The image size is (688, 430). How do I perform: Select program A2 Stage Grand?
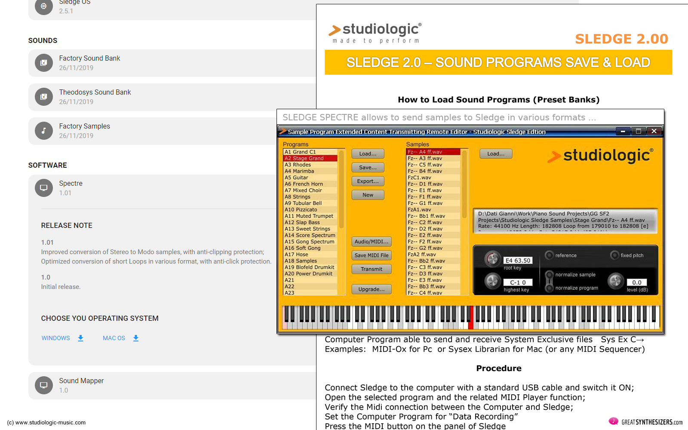310,158
